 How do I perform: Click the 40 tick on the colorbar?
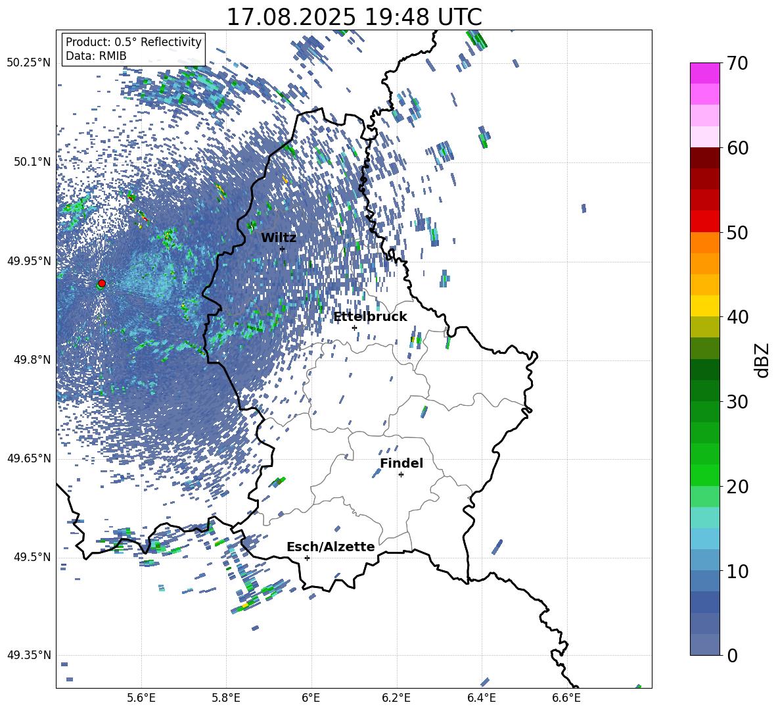[737, 317]
